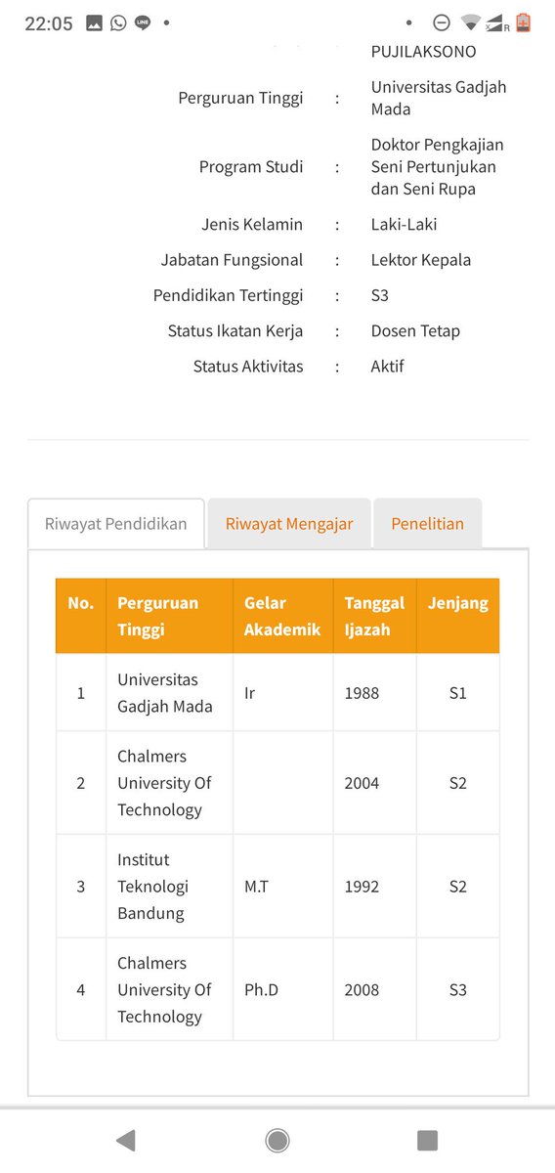Switch to the Penelitian tab
The image size is (555, 1173).
coord(428,524)
